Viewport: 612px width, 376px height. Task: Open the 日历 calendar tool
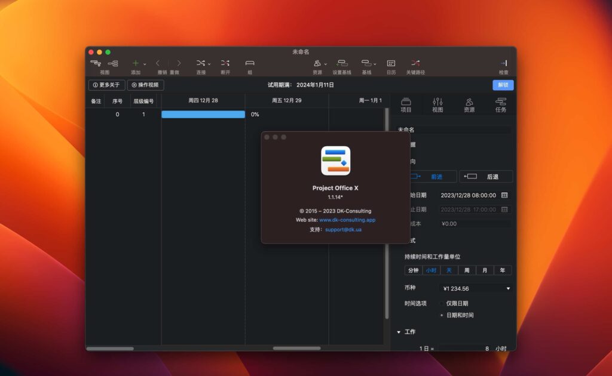(391, 63)
